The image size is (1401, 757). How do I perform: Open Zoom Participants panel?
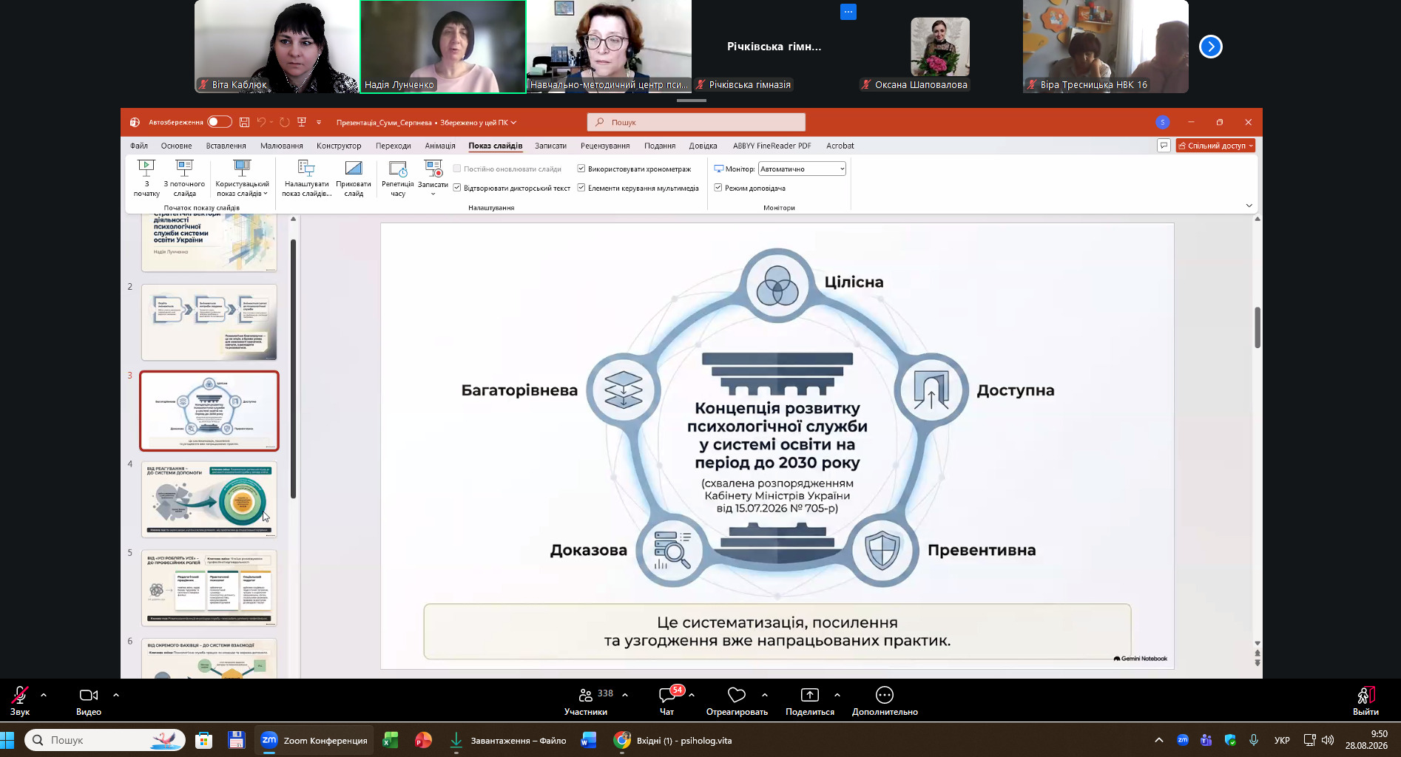tap(586, 701)
